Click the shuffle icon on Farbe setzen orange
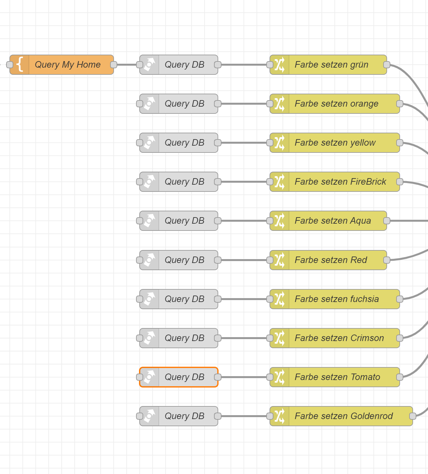The height and width of the screenshot is (474, 428). (x=279, y=104)
